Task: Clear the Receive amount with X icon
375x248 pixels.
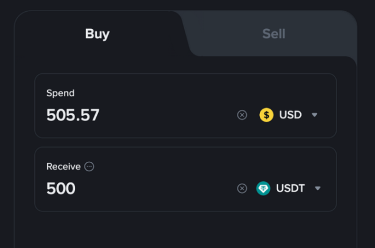Action: pos(242,188)
